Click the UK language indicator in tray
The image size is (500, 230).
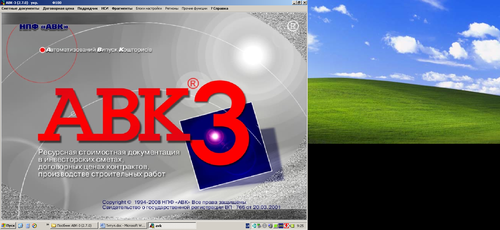tap(248, 226)
